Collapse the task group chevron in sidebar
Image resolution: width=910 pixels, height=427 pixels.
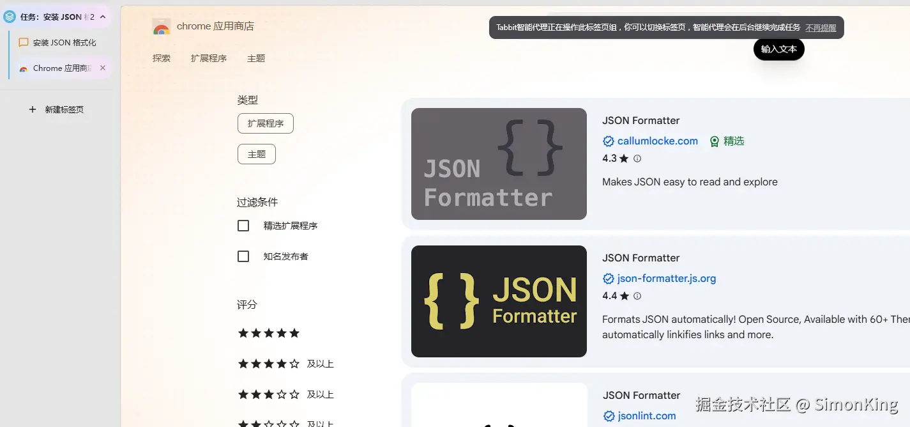pyautogui.click(x=103, y=17)
